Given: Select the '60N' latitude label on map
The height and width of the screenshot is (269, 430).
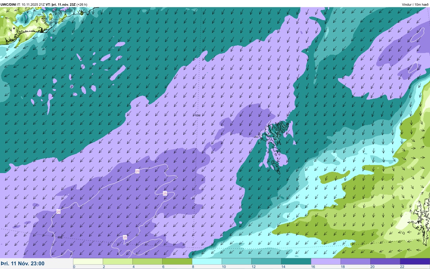Looking at the screenshot, I should [60, 237].
